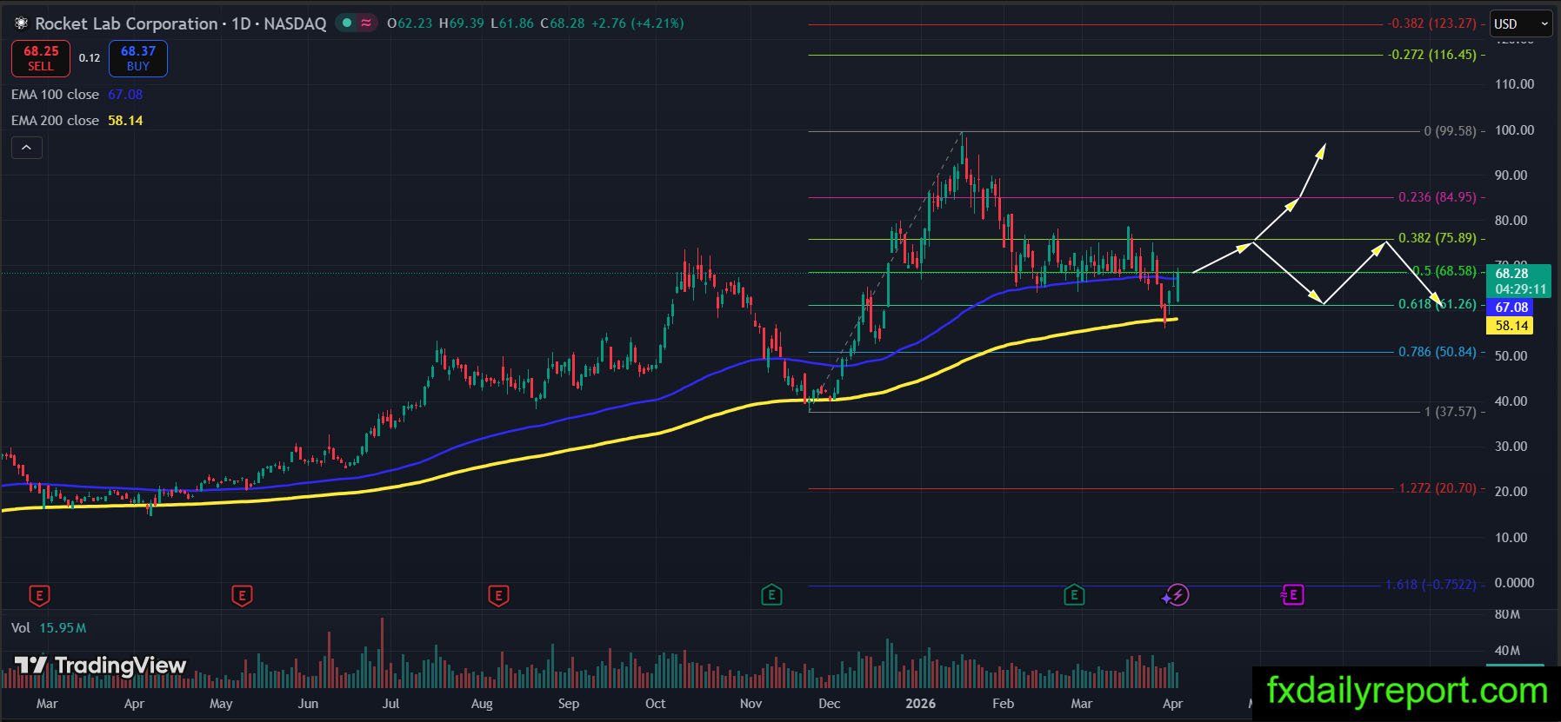Viewport: 1561px width, 722px height.
Task: Click the Vol 15.95M volume legend
Action: click(49, 627)
